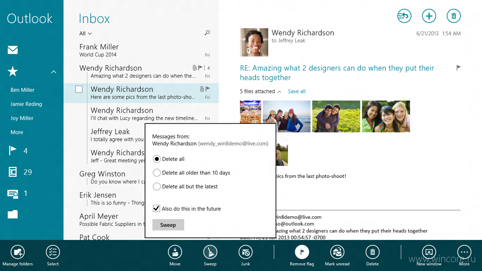
Task: Show More favorite contacts
Action: tap(17, 132)
